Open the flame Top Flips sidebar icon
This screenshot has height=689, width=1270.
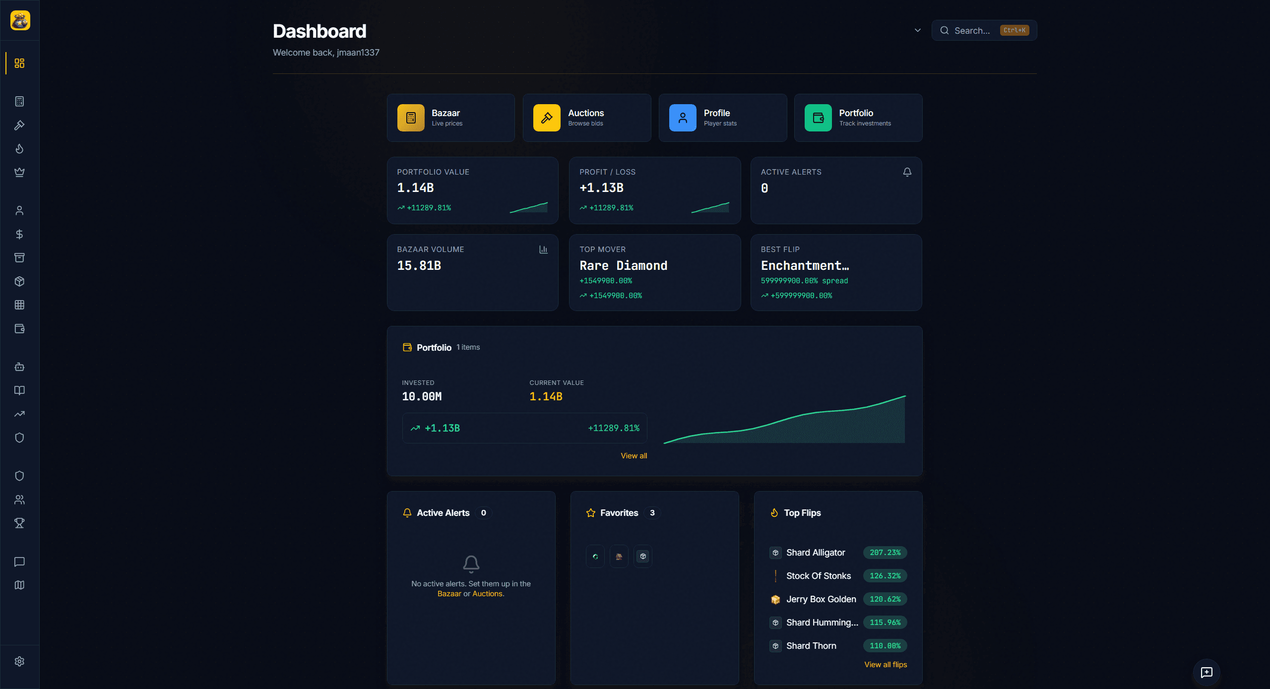pos(19,148)
